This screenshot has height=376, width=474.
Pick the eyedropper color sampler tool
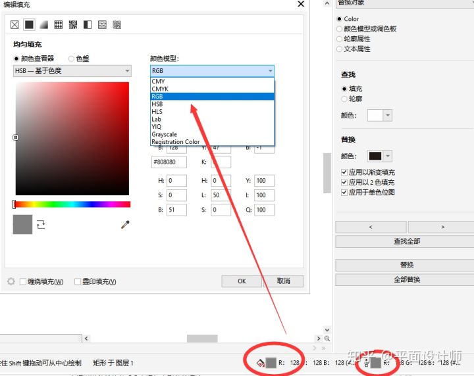click(x=125, y=225)
